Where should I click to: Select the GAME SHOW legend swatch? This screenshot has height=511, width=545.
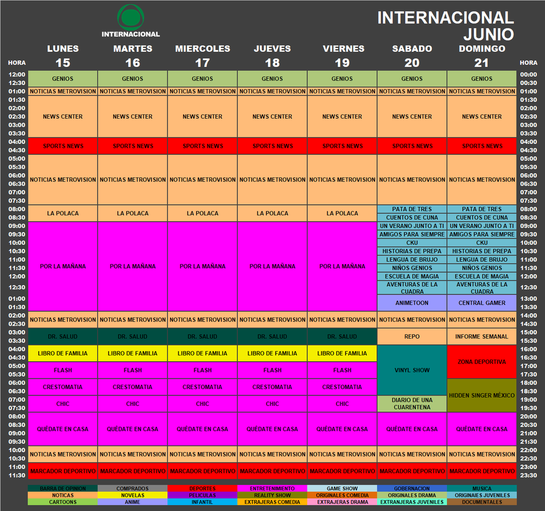[342, 489]
